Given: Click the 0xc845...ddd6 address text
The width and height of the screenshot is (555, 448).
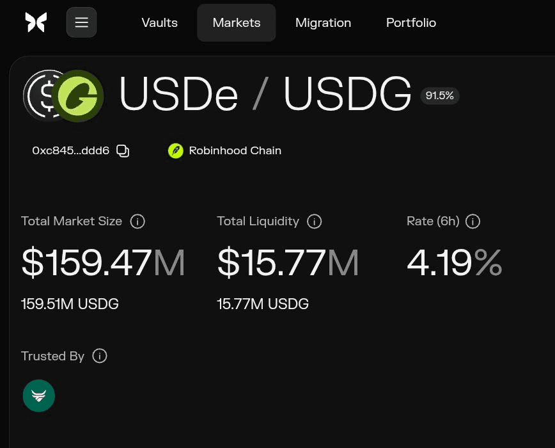Looking at the screenshot, I should click(x=71, y=150).
